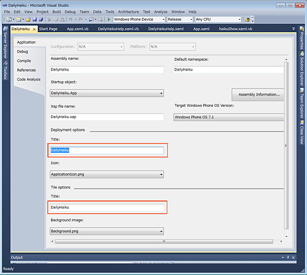Screen dimensions: 307x275
Task: Click the Save icon in toolbar
Action: pyautogui.click(x=35, y=19)
